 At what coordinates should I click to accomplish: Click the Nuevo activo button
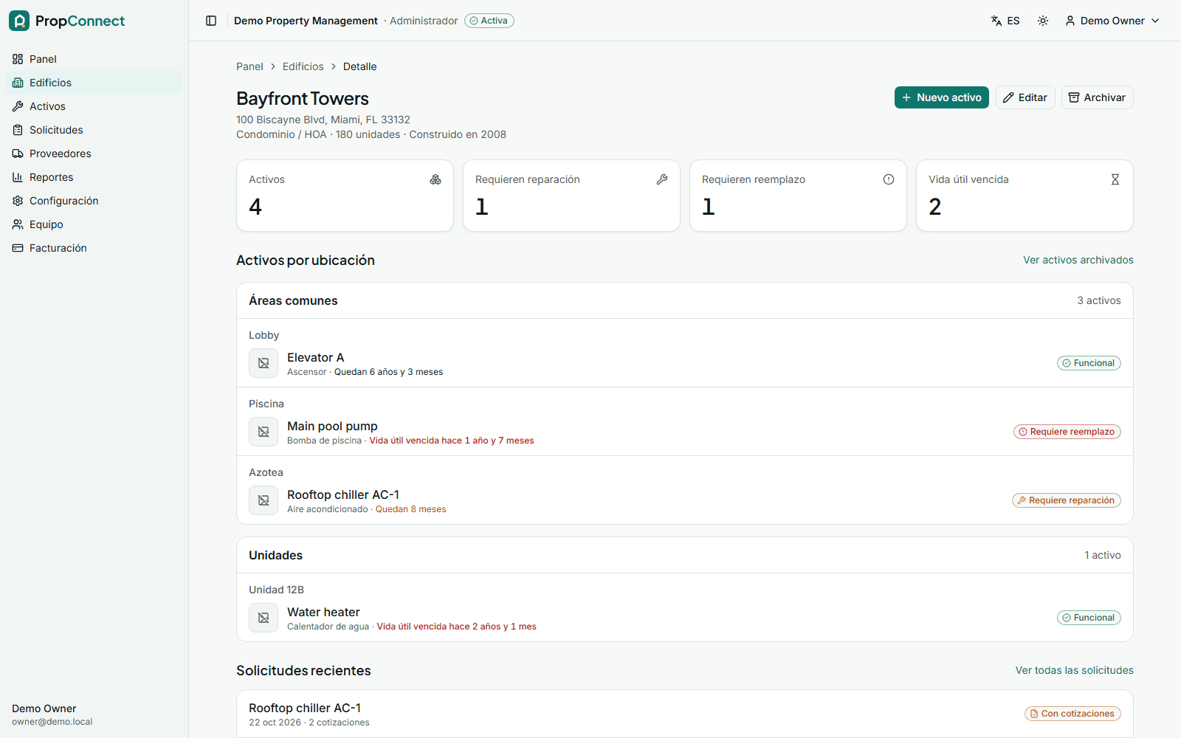click(x=942, y=97)
